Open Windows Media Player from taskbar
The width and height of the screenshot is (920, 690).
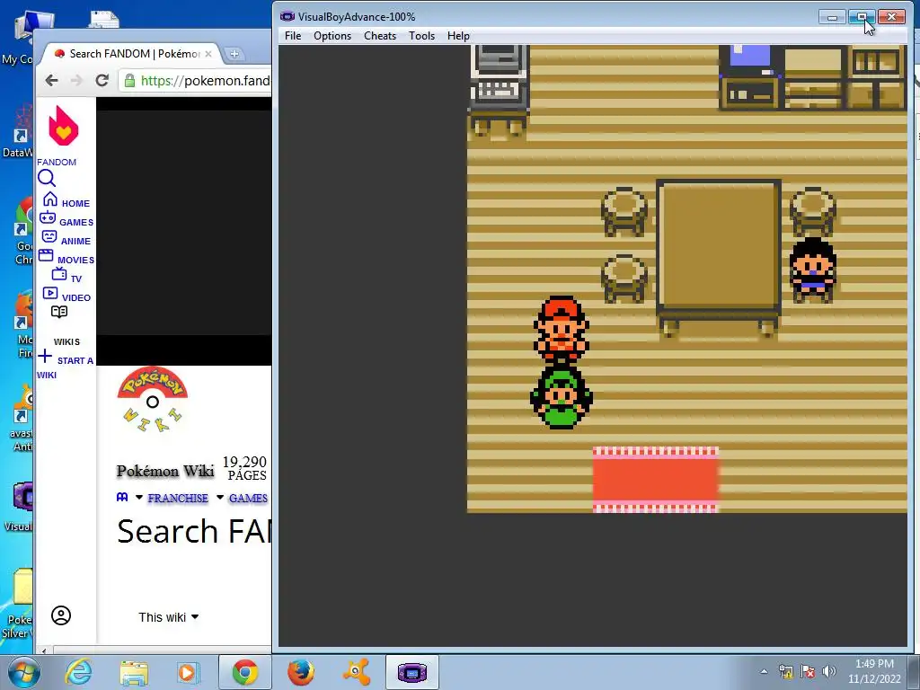[188, 672]
